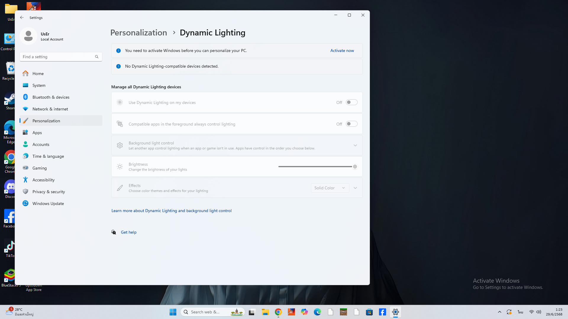The height and width of the screenshot is (319, 568).
Task: Toggle foreground apps always control lighting switch
Action: tap(351, 124)
